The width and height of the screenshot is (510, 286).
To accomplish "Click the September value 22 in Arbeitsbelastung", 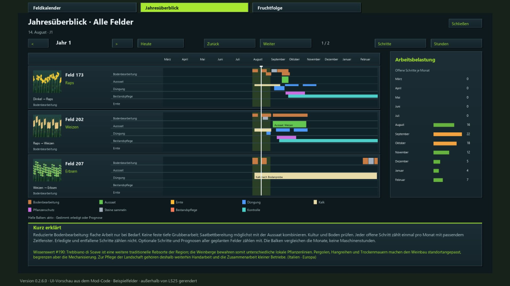I will [x=468, y=134].
